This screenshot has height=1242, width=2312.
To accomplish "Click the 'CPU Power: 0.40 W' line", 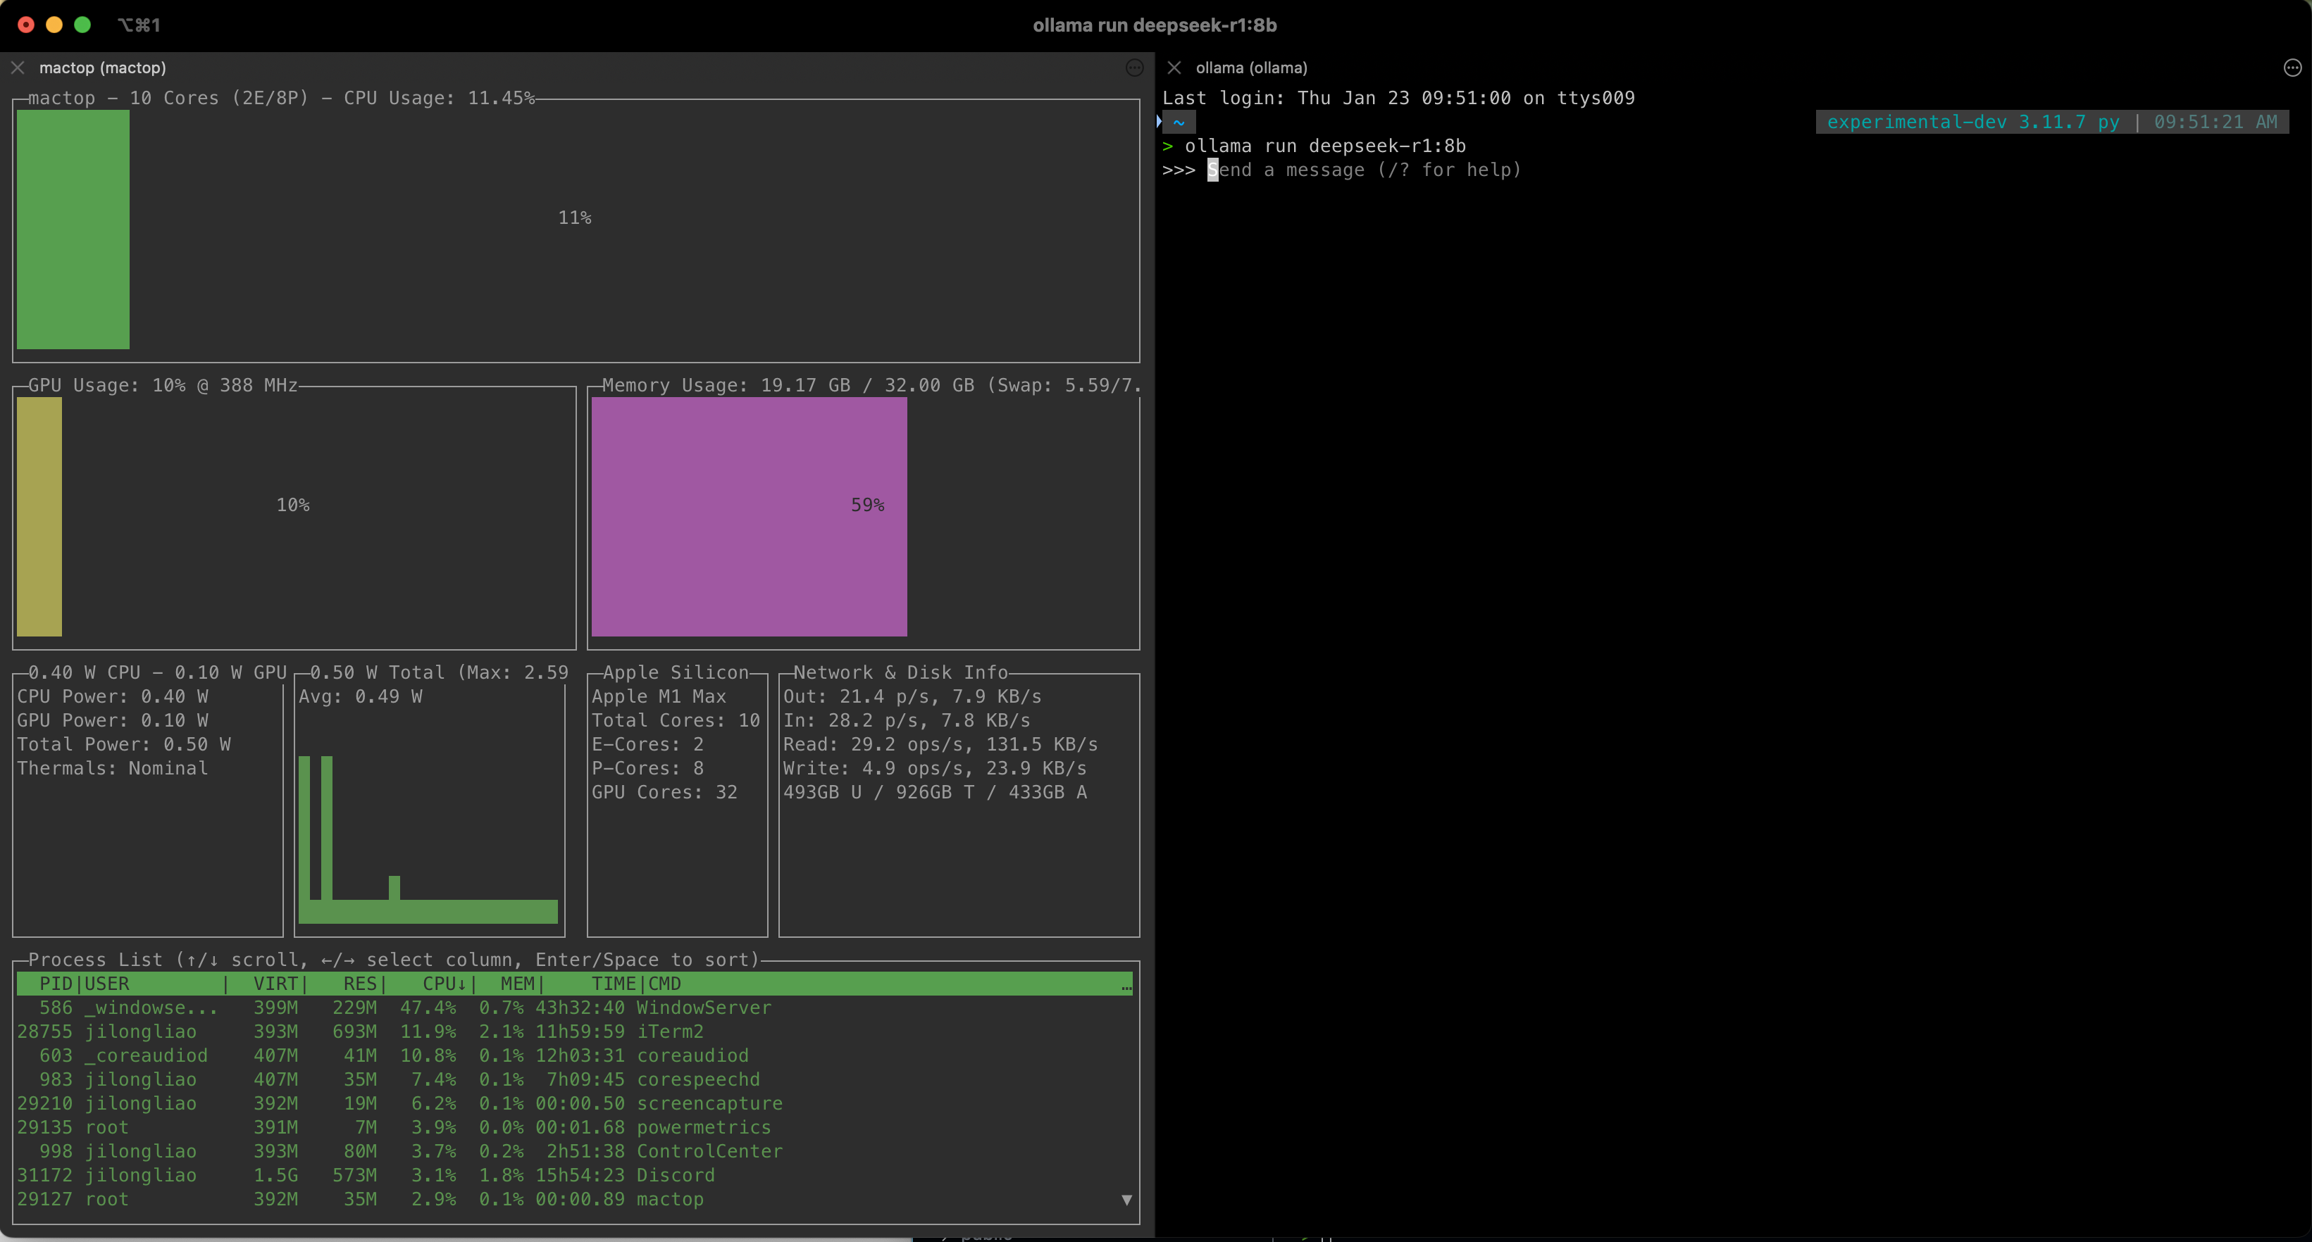I will point(112,696).
